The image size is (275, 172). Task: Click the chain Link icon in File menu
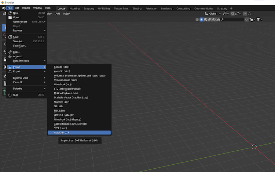point(10,52)
